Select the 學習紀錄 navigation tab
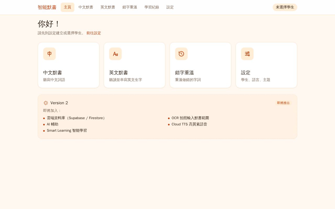This screenshot has height=209, width=335. click(x=152, y=7)
